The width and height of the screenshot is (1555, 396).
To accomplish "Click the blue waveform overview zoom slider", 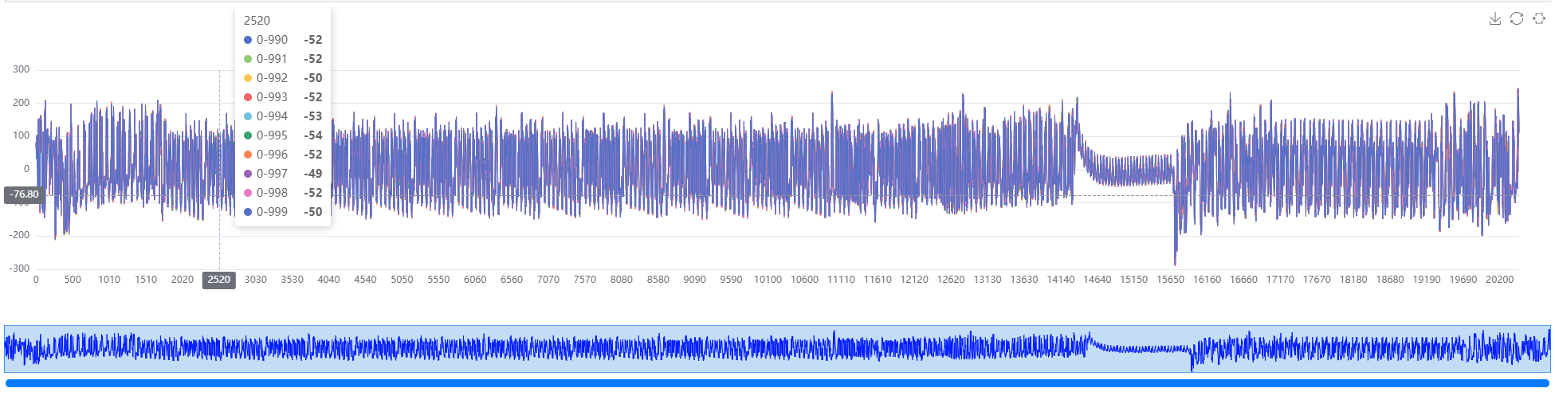I will pyautogui.click(x=777, y=348).
